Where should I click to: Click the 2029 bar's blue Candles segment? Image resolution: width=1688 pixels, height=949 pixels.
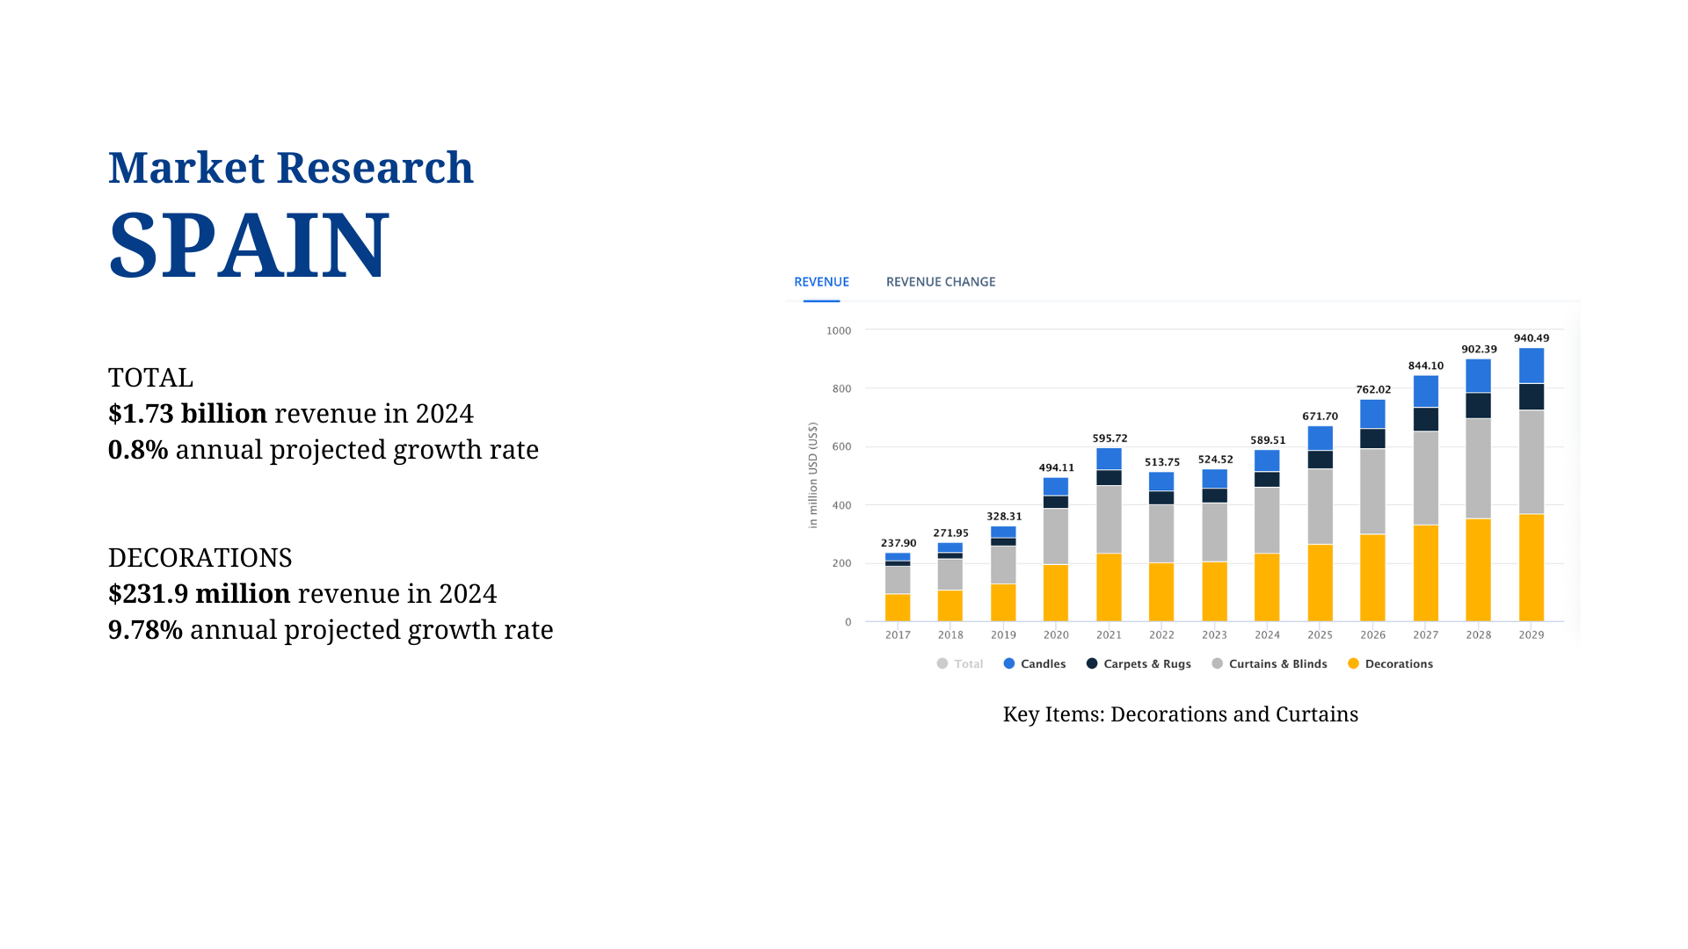1531,366
